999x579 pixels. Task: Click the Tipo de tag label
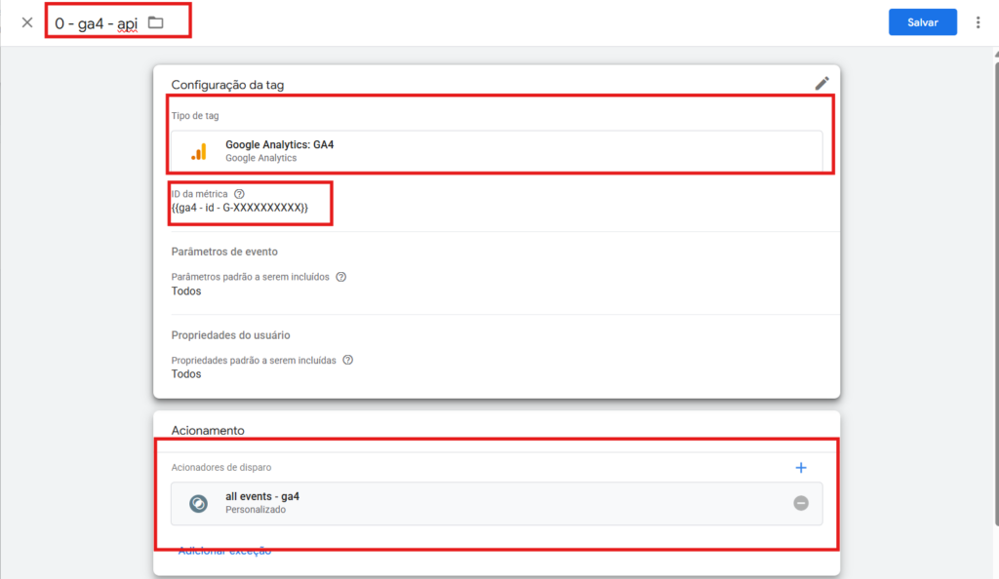tap(195, 116)
